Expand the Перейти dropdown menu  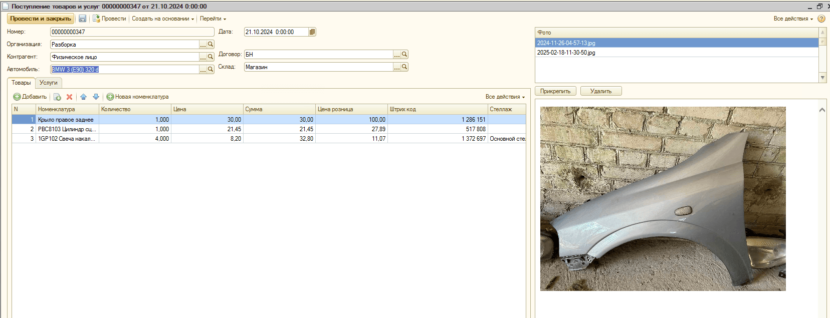coord(213,19)
